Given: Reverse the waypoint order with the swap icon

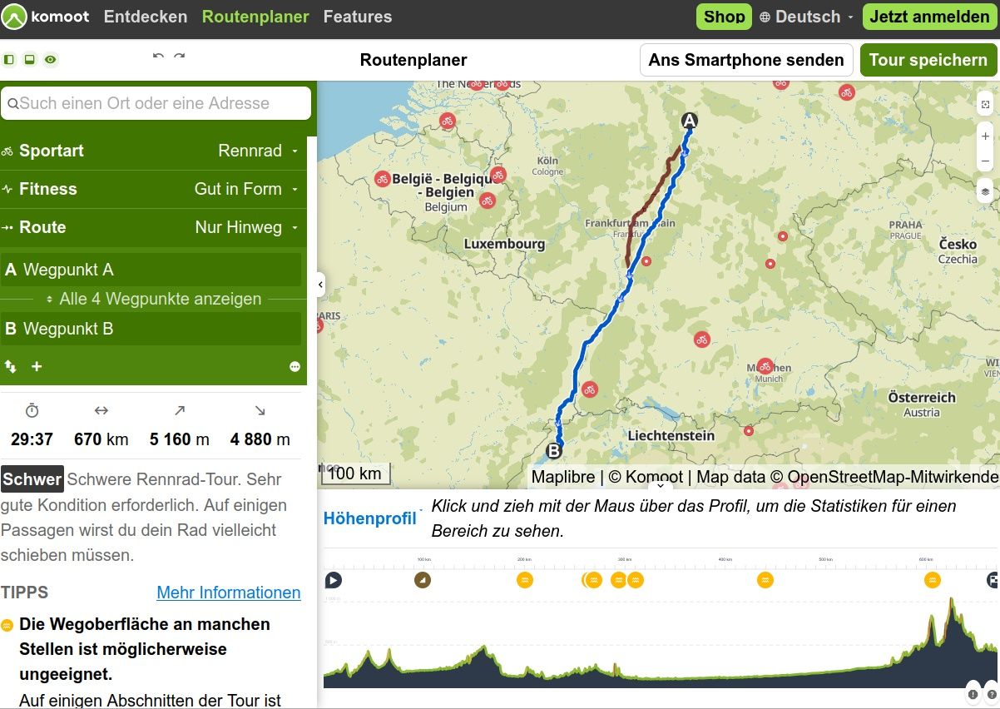Looking at the screenshot, I should click(11, 366).
